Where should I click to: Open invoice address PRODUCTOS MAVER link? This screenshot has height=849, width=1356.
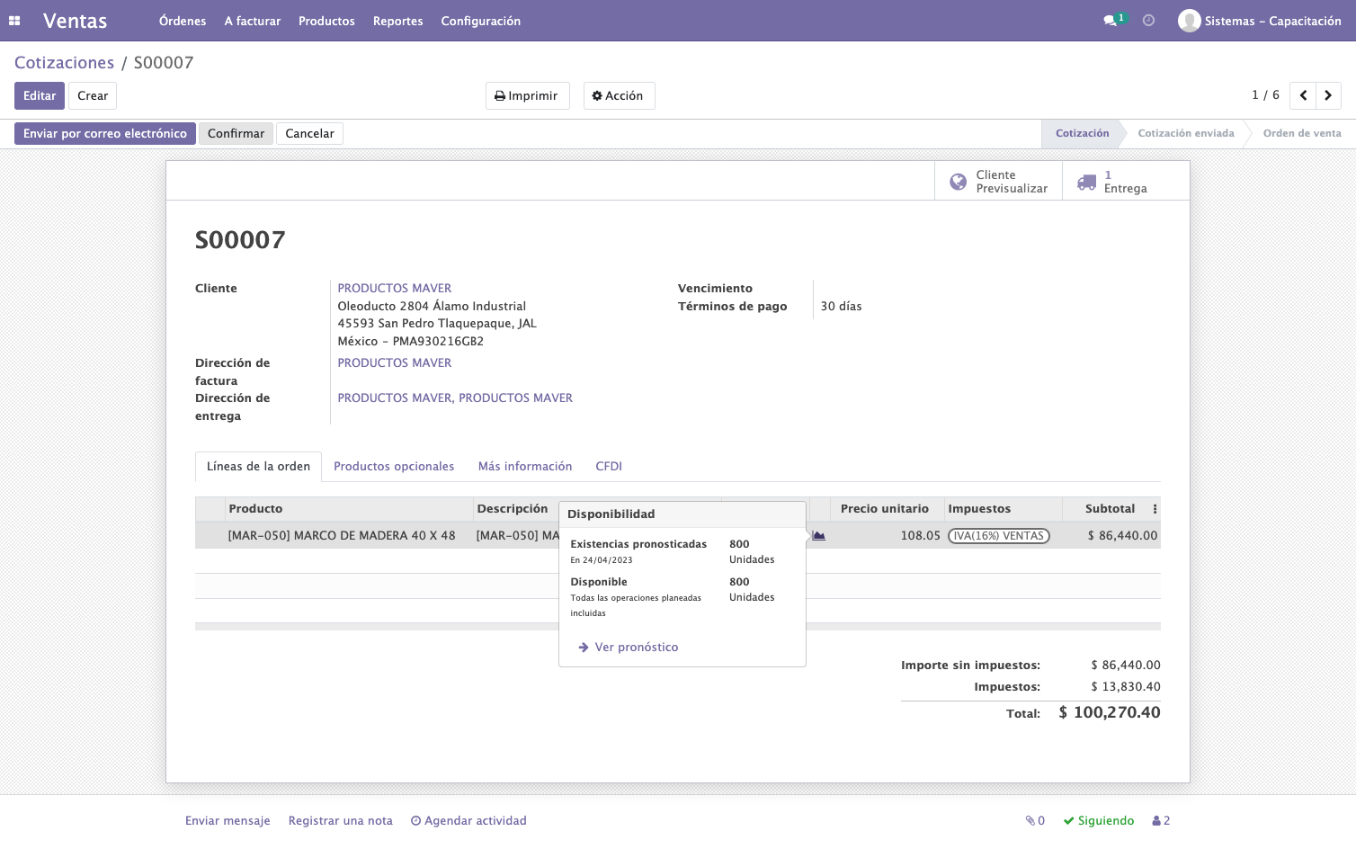pos(395,362)
